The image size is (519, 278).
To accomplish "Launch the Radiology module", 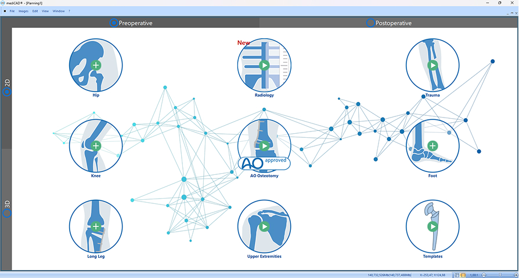I will (264, 65).
